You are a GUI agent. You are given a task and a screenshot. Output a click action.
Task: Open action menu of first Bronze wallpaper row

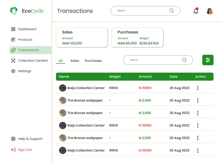(x=198, y=100)
